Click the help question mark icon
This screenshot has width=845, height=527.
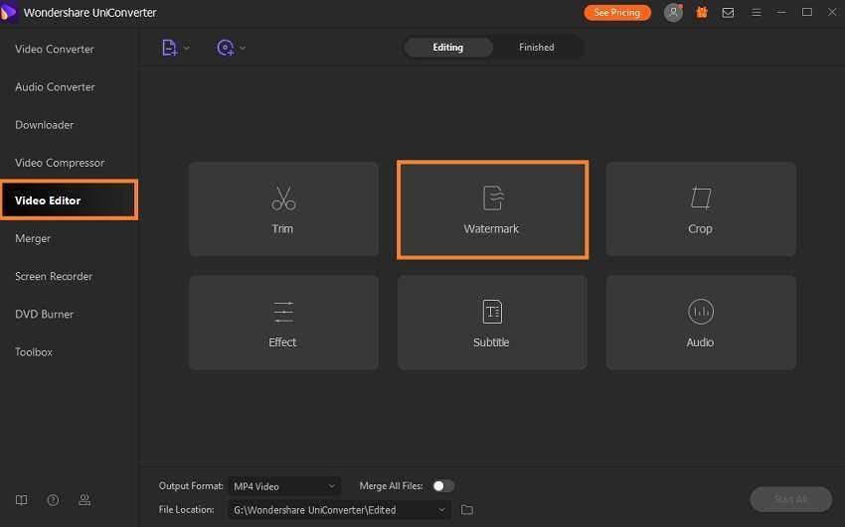click(53, 500)
